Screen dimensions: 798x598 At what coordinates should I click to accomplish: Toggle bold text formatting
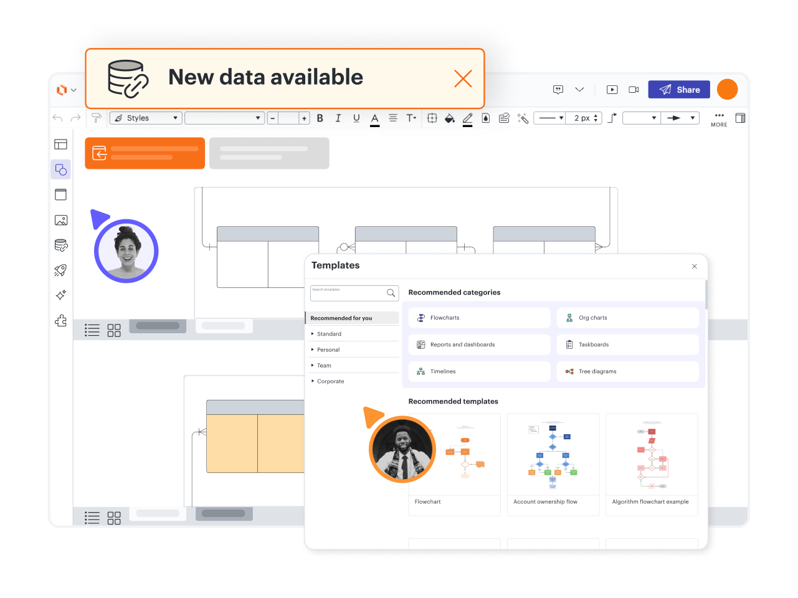point(320,118)
